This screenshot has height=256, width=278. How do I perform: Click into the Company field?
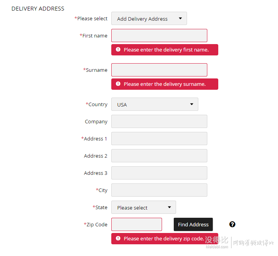pos(159,121)
